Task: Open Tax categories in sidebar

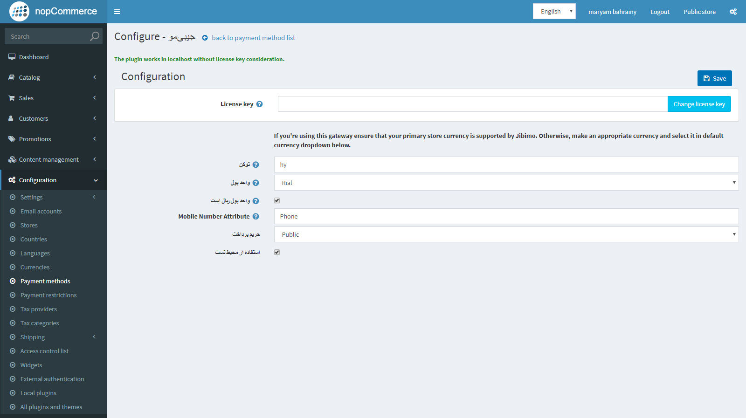Action: pos(40,323)
